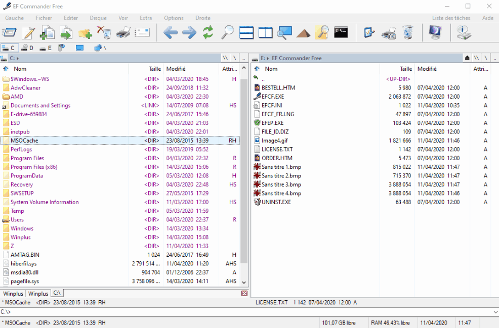Viewport: 499px width, 328px height.
Task: Sort right panel by Attri... column
Action: [x=481, y=69]
